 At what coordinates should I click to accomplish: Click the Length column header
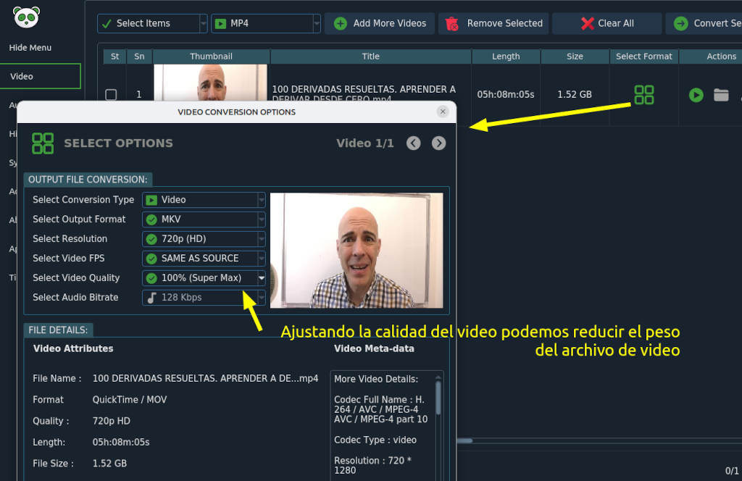point(506,57)
